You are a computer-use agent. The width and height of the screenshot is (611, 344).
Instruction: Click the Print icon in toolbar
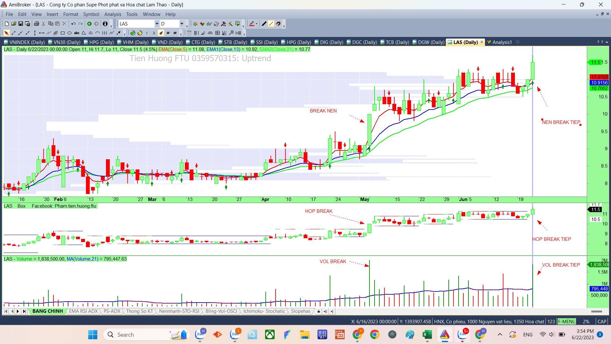tap(36, 24)
